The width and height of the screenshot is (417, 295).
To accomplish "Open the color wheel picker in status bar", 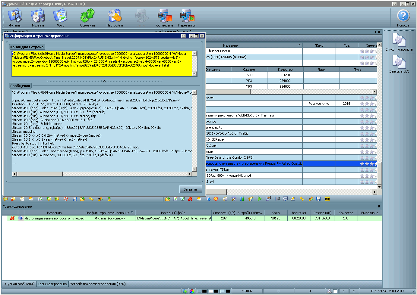I will point(192,291).
